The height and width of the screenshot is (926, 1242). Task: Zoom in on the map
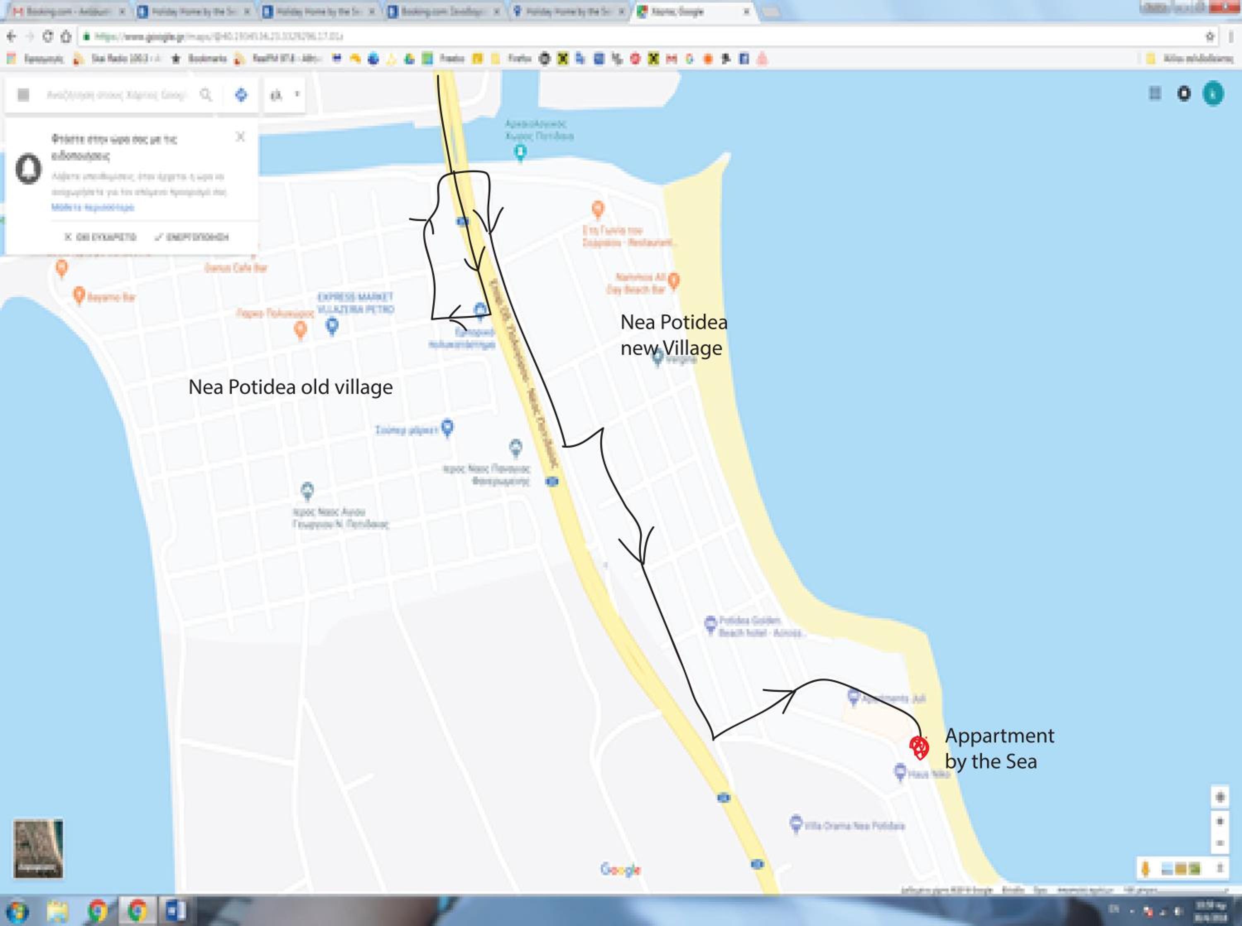pyautogui.click(x=1220, y=822)
